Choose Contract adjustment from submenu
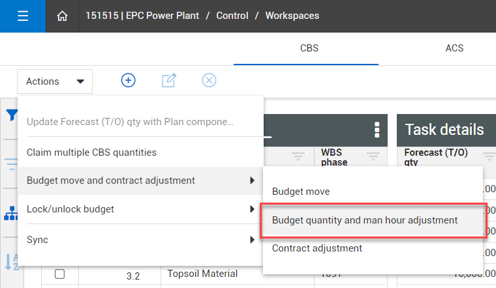Image resolution: width=496 pixels, height=288 pixels. (317, 248)
